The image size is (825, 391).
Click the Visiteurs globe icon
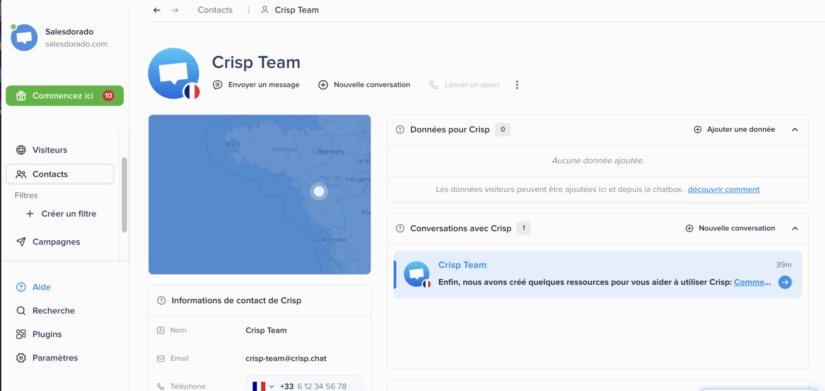(21, 150)
